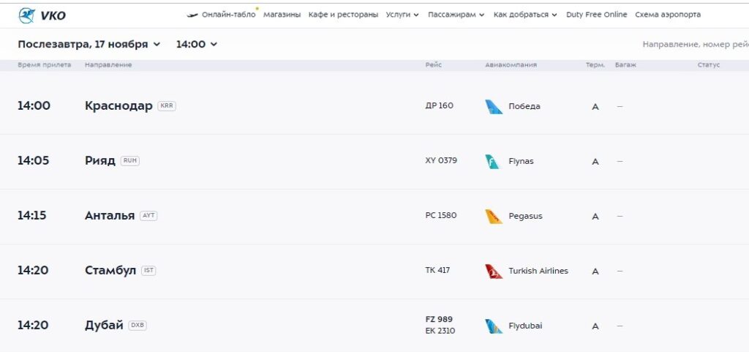This screenshot has height=352, width=749.
Task: Open Кафе и рестораны page
Action: (343, 15)
